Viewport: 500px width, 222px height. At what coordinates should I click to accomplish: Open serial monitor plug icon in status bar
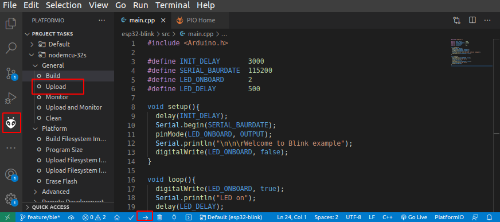(174, 217)
